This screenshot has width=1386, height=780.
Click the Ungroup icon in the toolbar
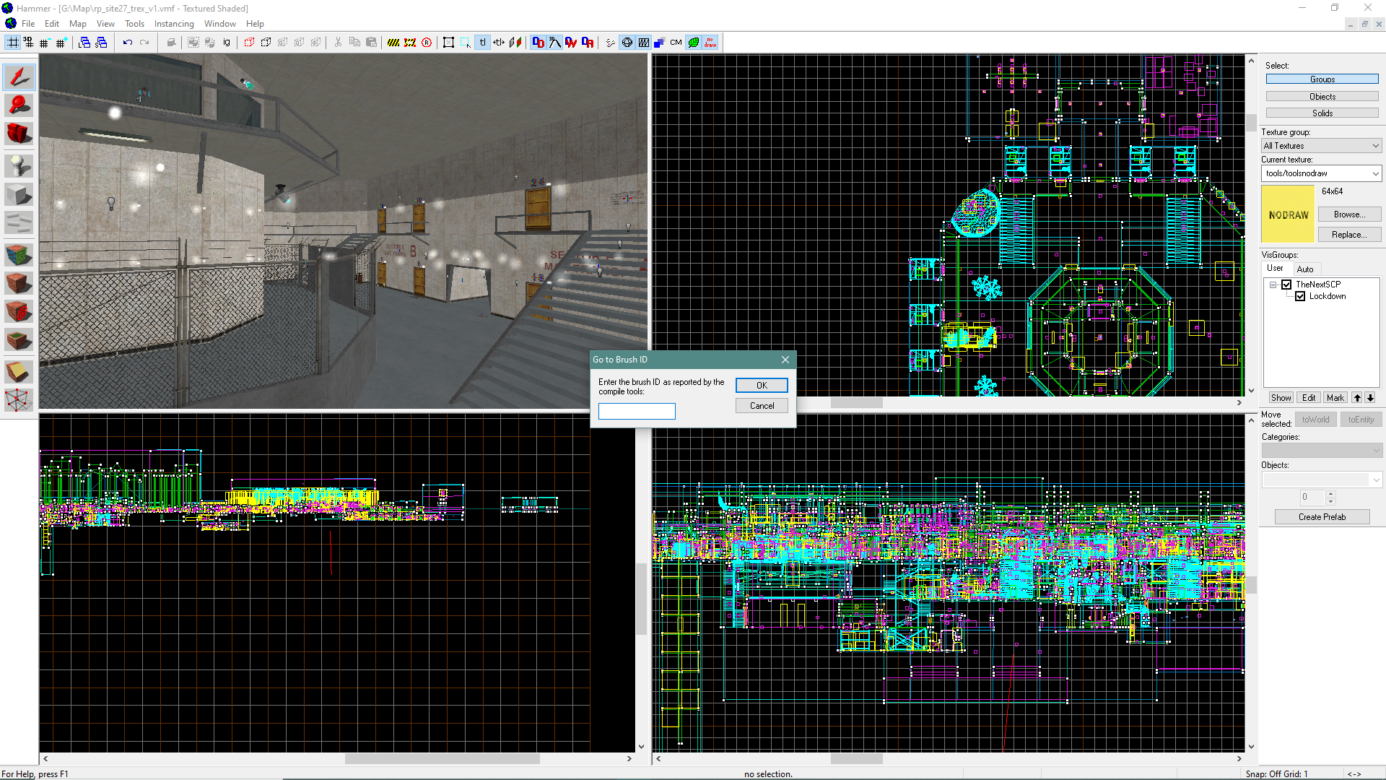[209, 43]
